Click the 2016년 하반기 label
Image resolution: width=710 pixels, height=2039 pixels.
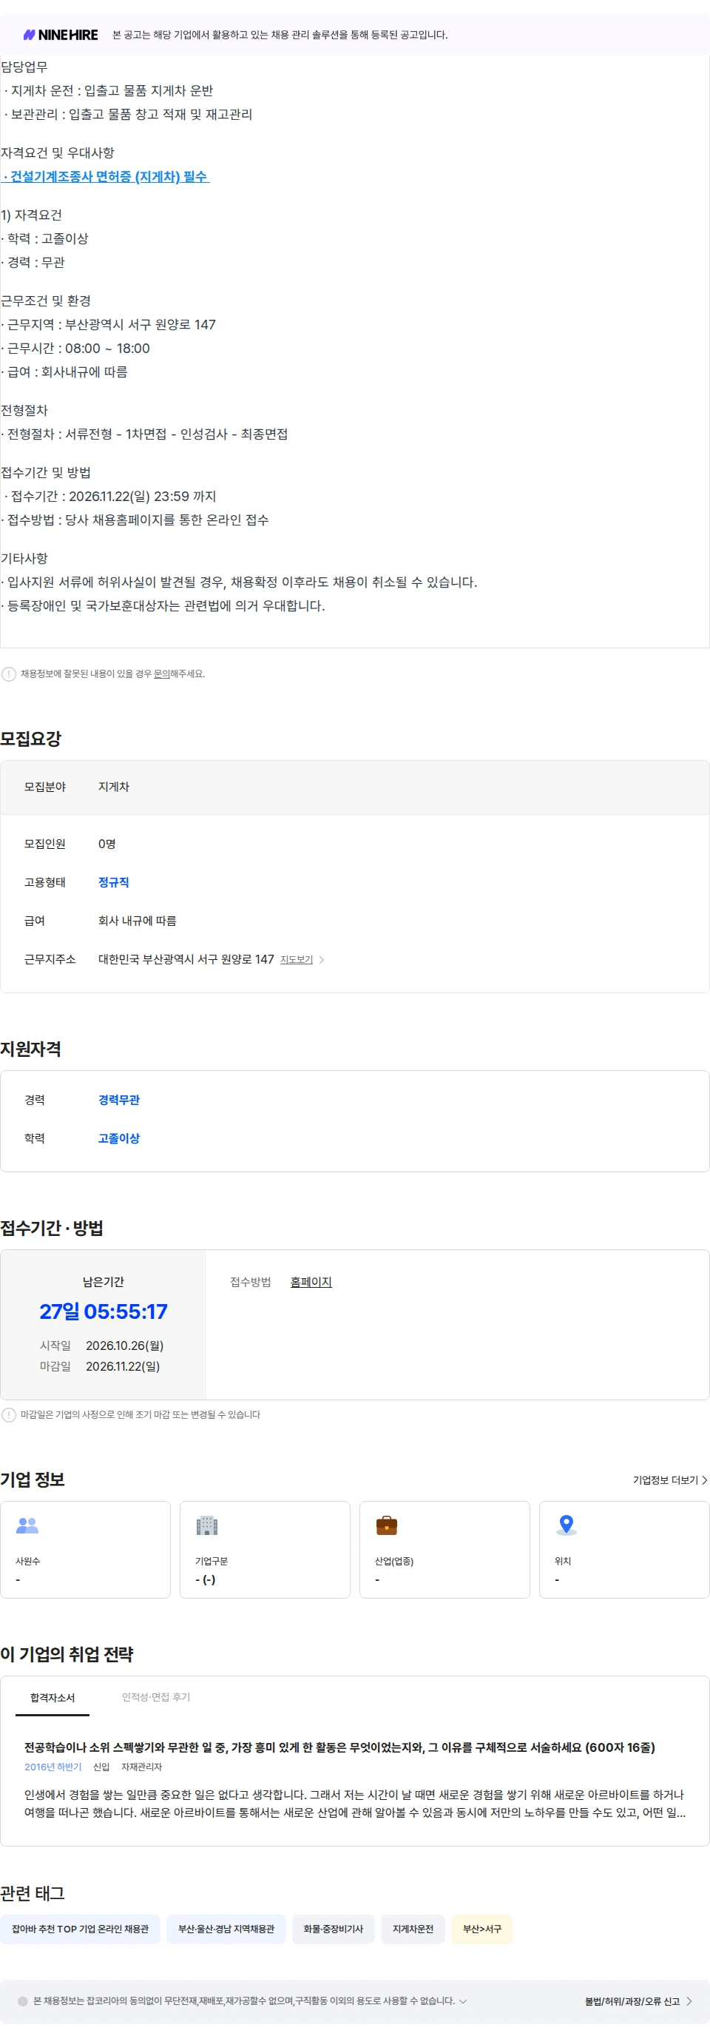[x=53, y=1767]
